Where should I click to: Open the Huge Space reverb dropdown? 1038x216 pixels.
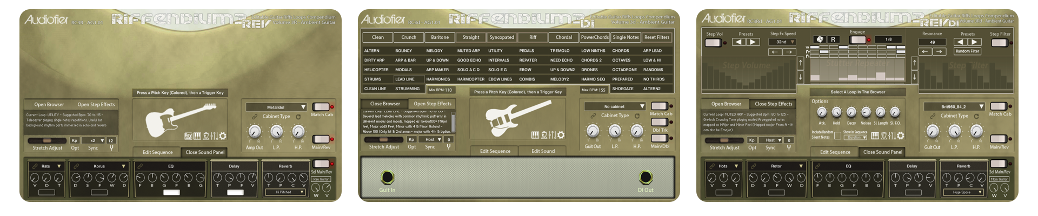(x=963, y=192)
